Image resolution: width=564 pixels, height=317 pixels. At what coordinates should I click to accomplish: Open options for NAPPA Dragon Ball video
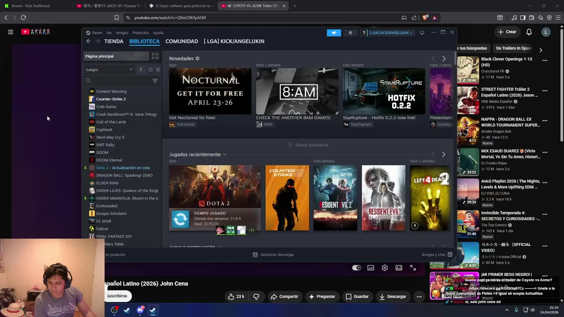click(545, 121)
